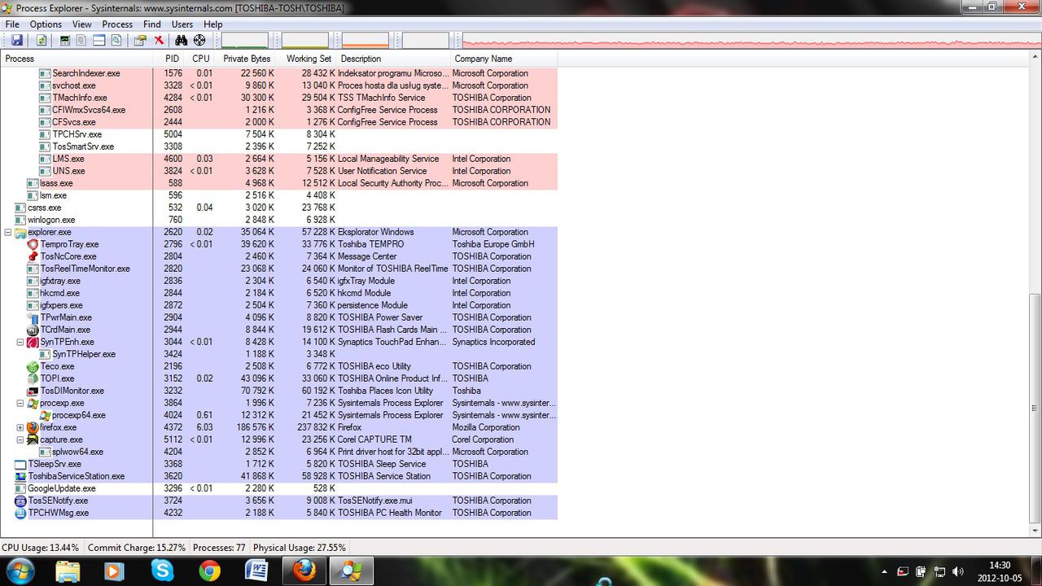Sort by the Description column header

394,59
